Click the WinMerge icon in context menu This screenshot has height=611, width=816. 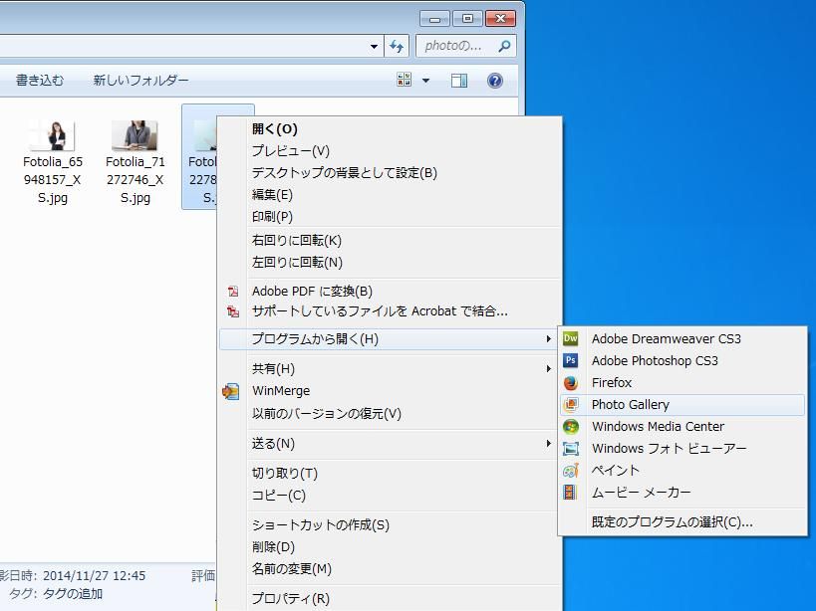pos(231,391)
